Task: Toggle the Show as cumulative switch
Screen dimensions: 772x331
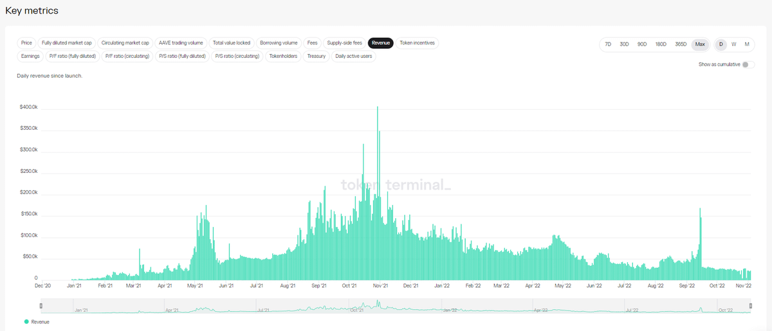Action: tap(748, 65)
